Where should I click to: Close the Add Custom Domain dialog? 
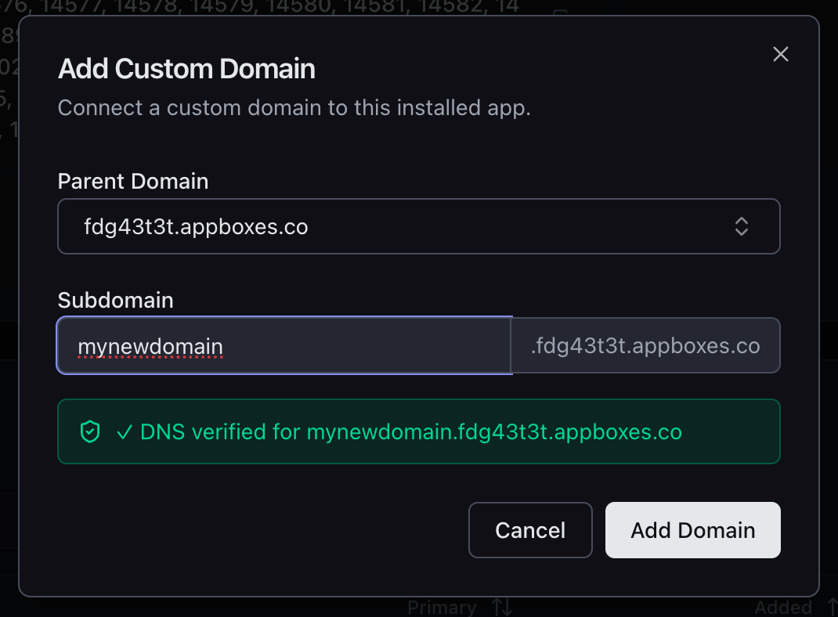tap(780, 54)
